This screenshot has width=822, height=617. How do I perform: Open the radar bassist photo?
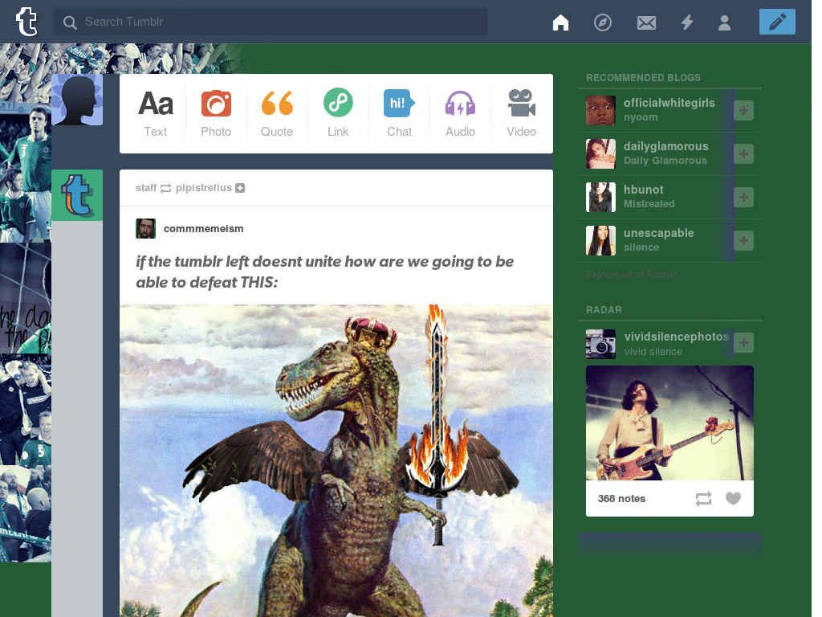tap(669, 423)
